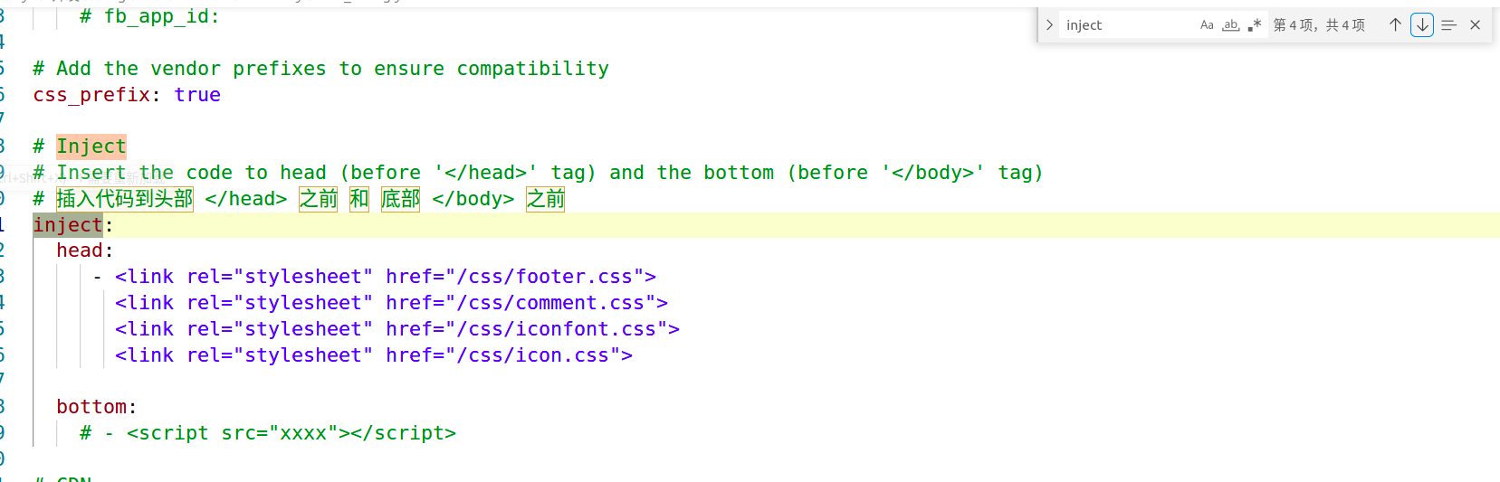Click the 'true' value of css_prefix
Viewport: 1500px width, 482px height.
coord(197,95)
